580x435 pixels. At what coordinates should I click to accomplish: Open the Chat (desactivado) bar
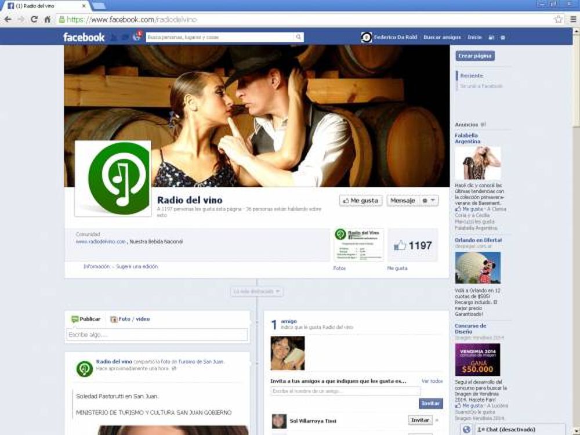point(520,429)
